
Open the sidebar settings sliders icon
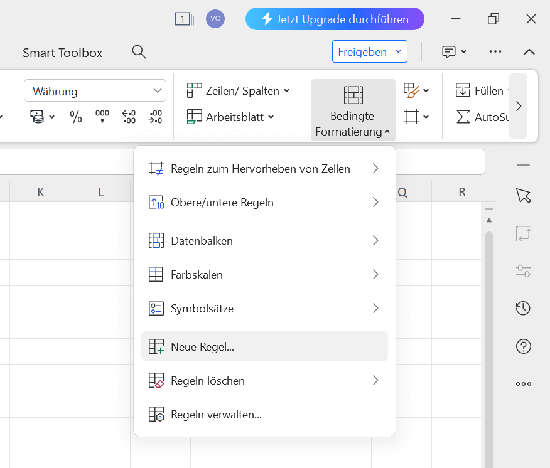(523, 271)
